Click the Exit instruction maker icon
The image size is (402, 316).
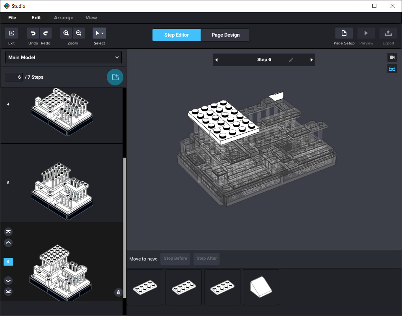[x=11, y=33]
